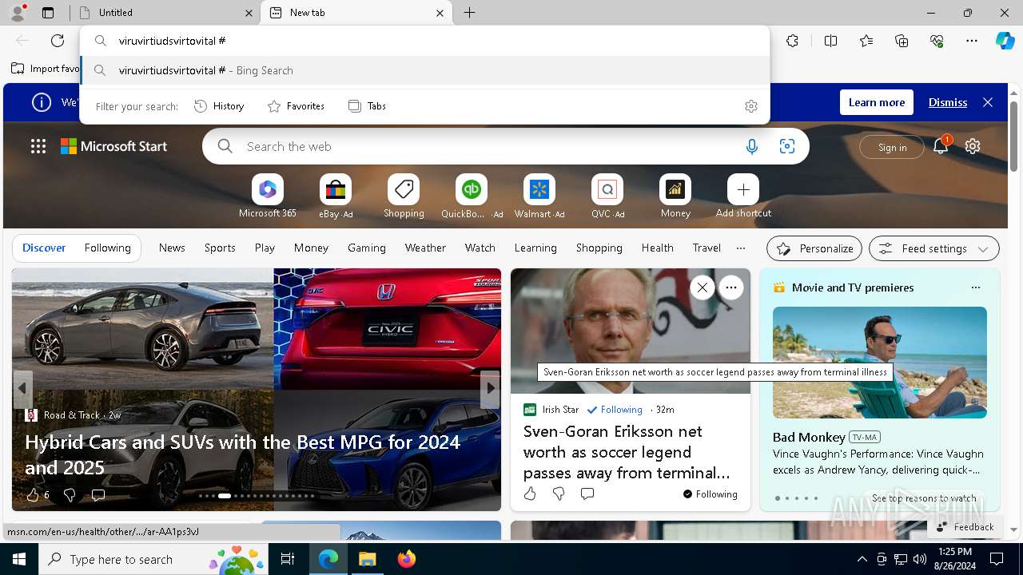The image size is (1023, 575).
Task: Click the Dismiss link in banner
Action: coord(948,102)
